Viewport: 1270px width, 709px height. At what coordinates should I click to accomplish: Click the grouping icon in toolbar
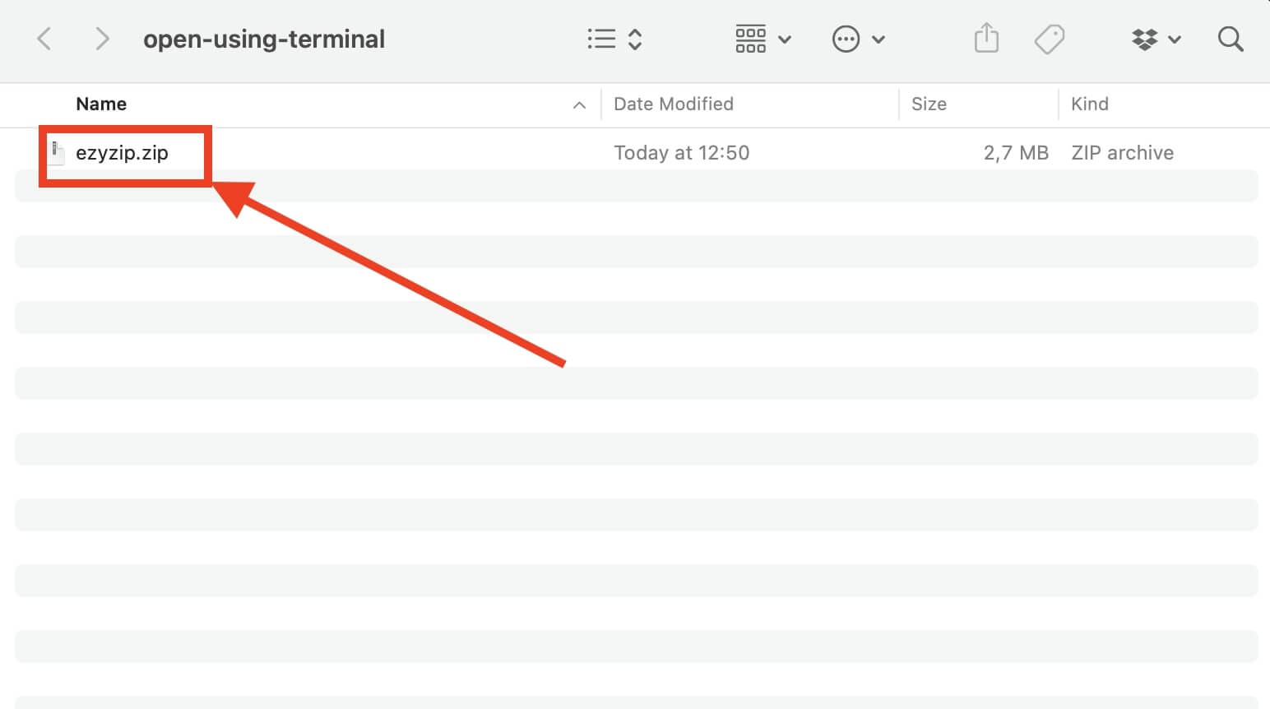(x=749, y=38)
